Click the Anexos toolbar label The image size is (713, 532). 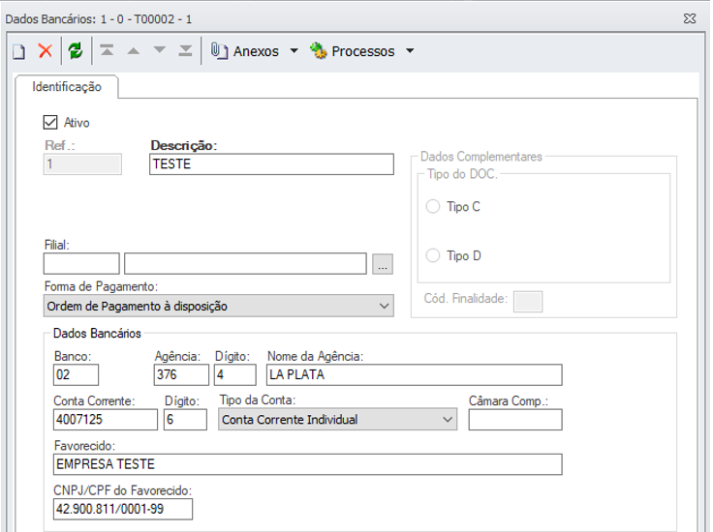pyautogui.click(x=256, y=51)
